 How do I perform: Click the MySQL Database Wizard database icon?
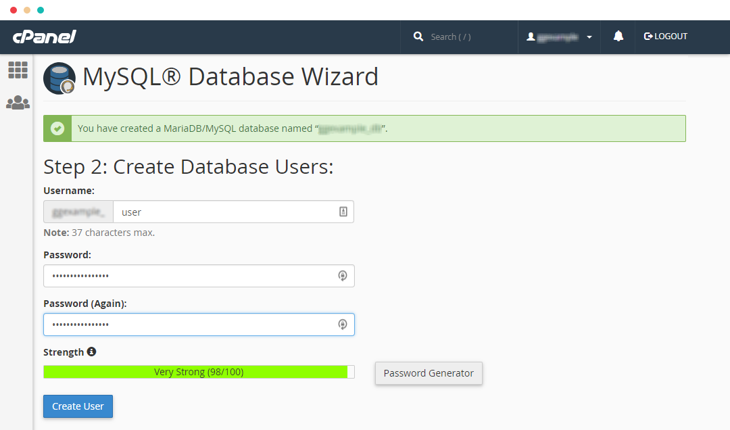pyautogui.click(x=58, y=78)
